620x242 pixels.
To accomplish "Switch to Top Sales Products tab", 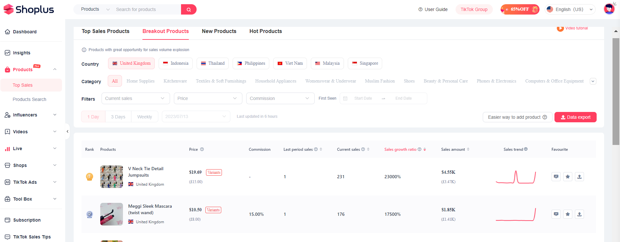I will click(105, 31).
